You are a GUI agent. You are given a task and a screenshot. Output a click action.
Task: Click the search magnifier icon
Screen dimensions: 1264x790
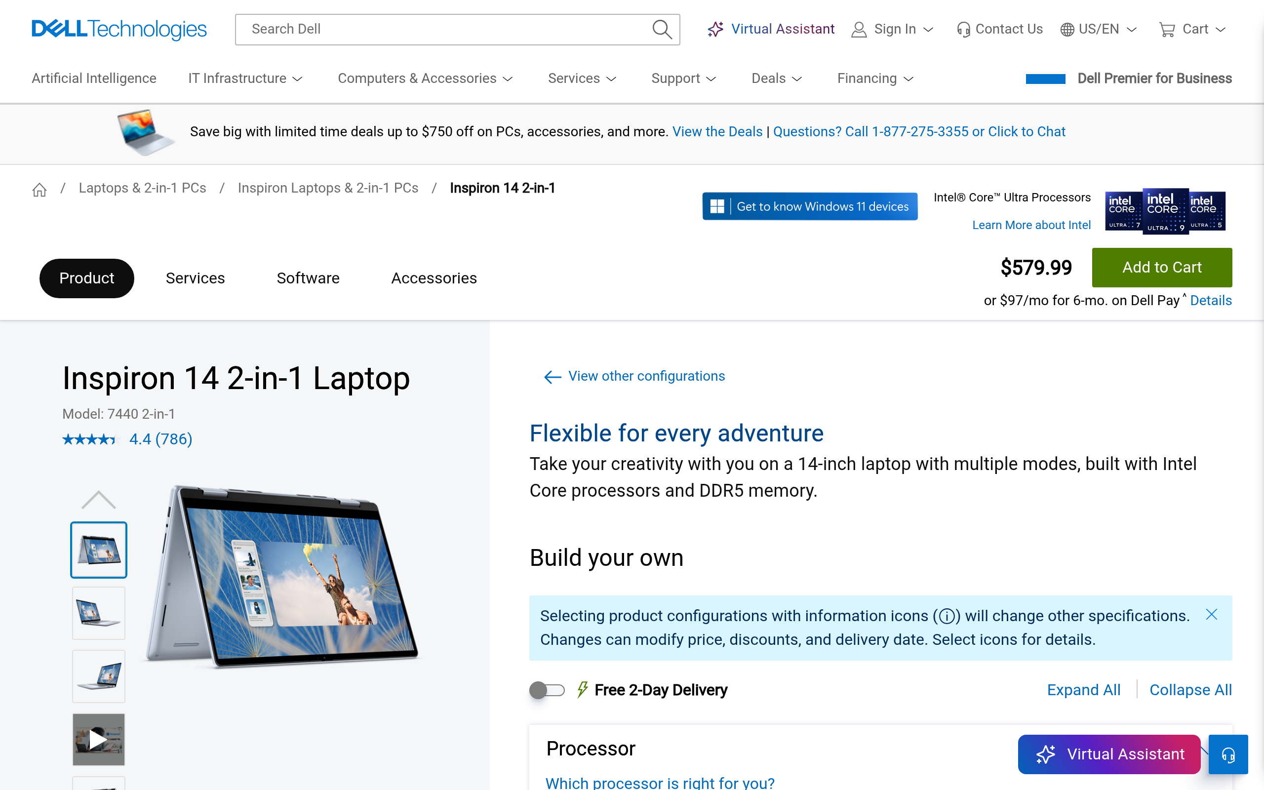(x=662, y=29)
